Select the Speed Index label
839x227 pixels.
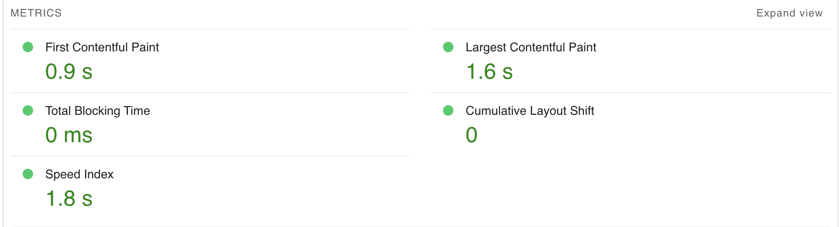(79, 174)
